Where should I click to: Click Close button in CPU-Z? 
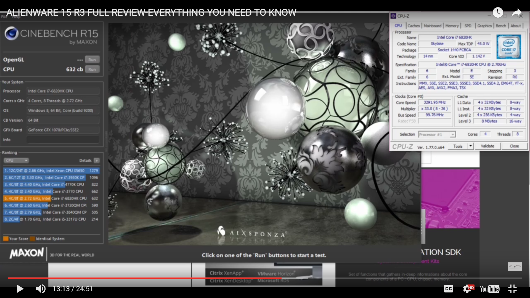click(514, 146)
